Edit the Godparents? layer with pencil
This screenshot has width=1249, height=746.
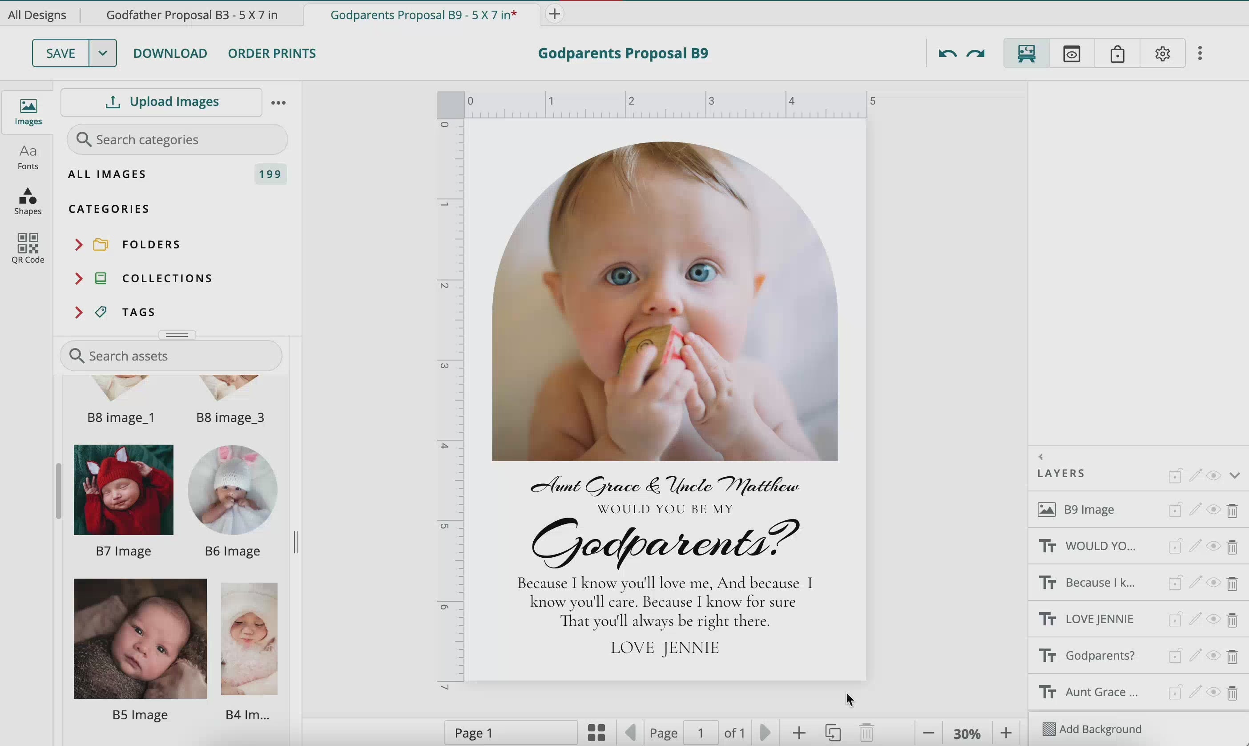pyautogui.click(x=1195, y=655)
